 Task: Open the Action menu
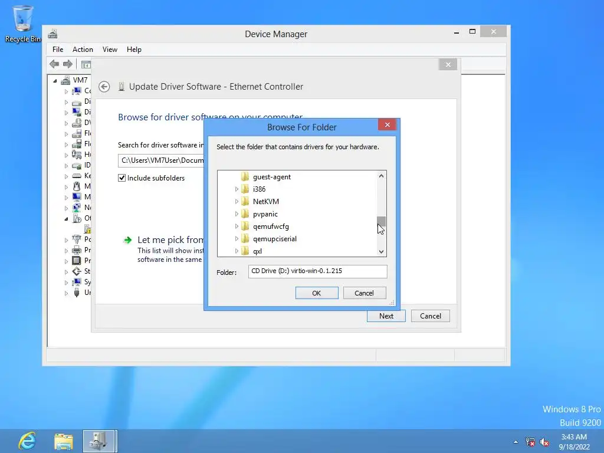tap(83, 50)
